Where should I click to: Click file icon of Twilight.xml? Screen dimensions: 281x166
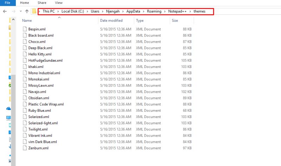pyautogui.click(x=25, y=129)
